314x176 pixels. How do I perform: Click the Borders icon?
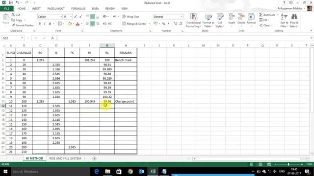(x=60, y=24)
